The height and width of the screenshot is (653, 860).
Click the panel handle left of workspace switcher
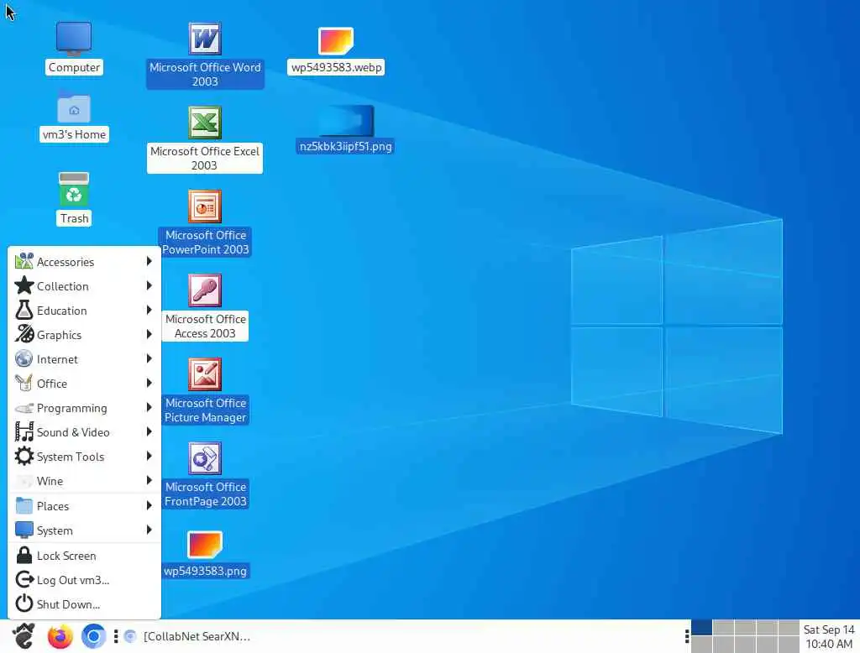point(687,636)
